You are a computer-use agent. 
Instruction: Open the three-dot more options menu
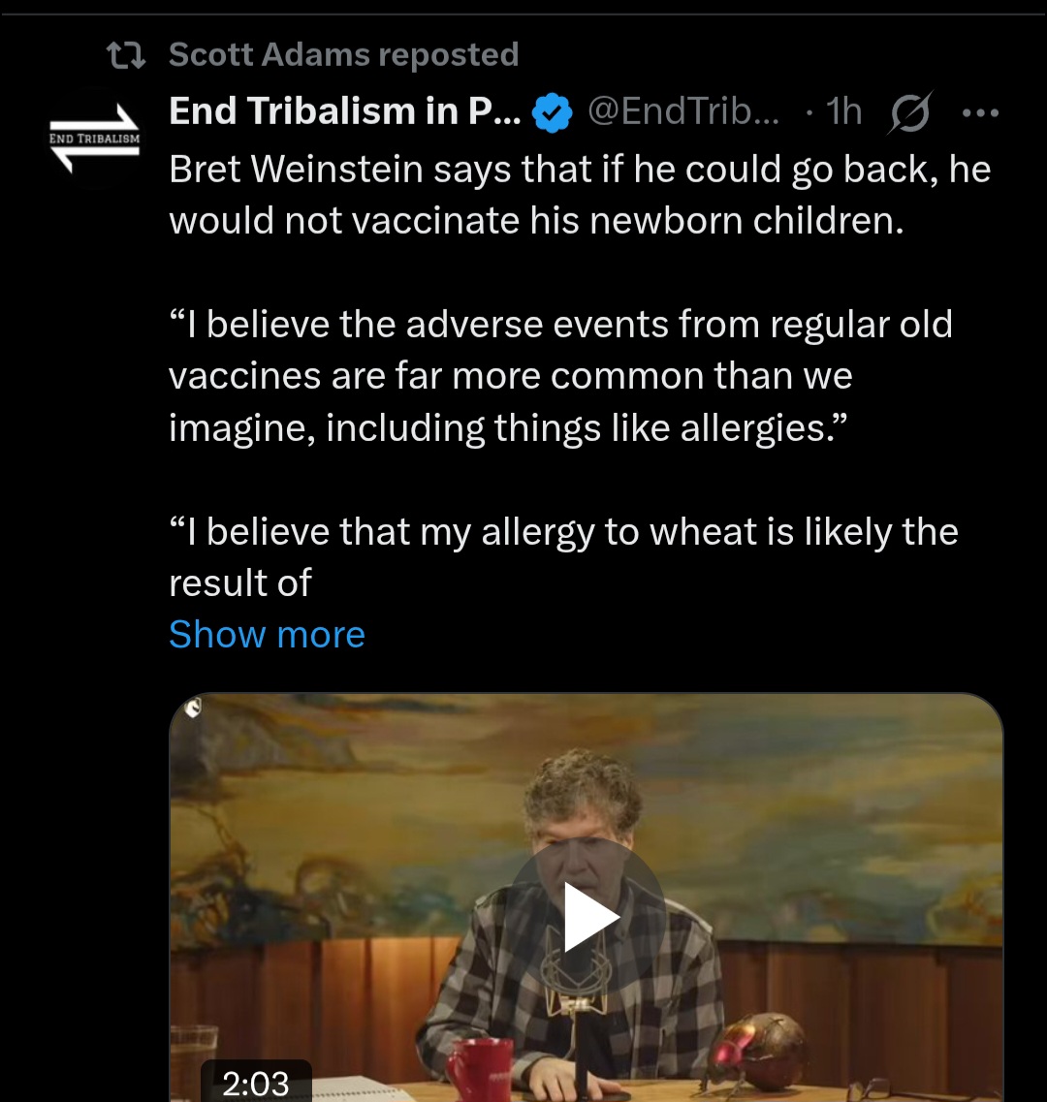[979, 112]
